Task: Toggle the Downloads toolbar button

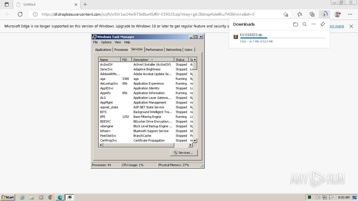Action: 324,14
